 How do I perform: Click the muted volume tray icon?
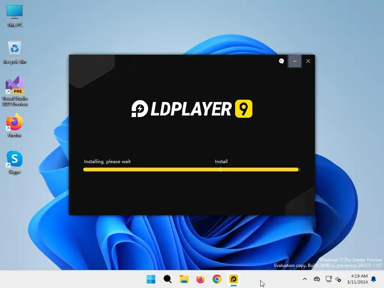click(338, 279)
